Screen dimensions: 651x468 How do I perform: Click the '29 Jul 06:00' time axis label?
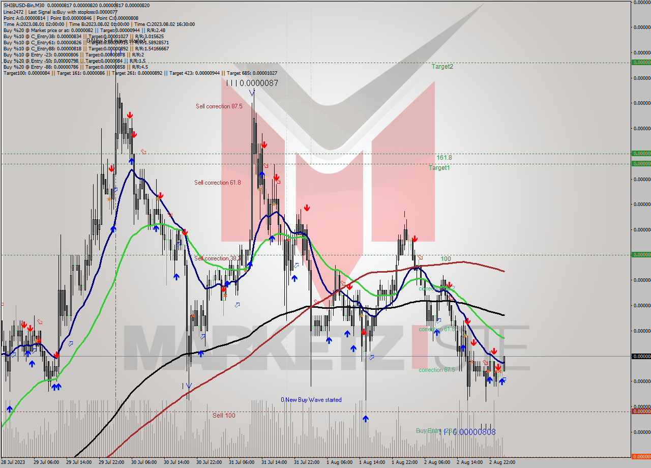(46, 462)
